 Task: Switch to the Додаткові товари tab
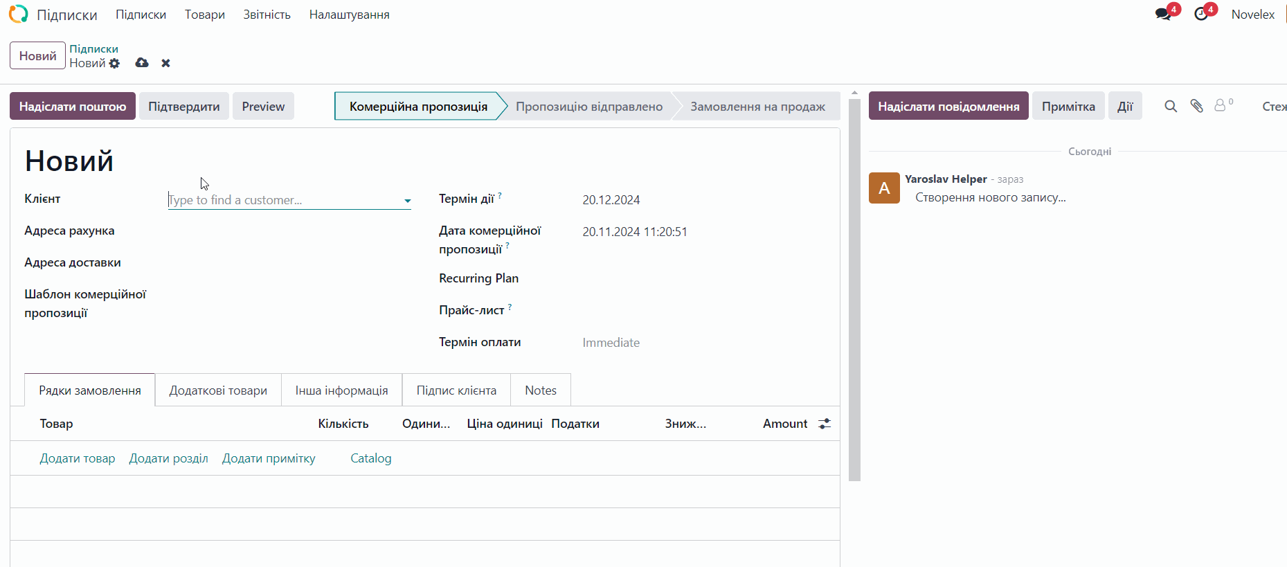(218, 390)
